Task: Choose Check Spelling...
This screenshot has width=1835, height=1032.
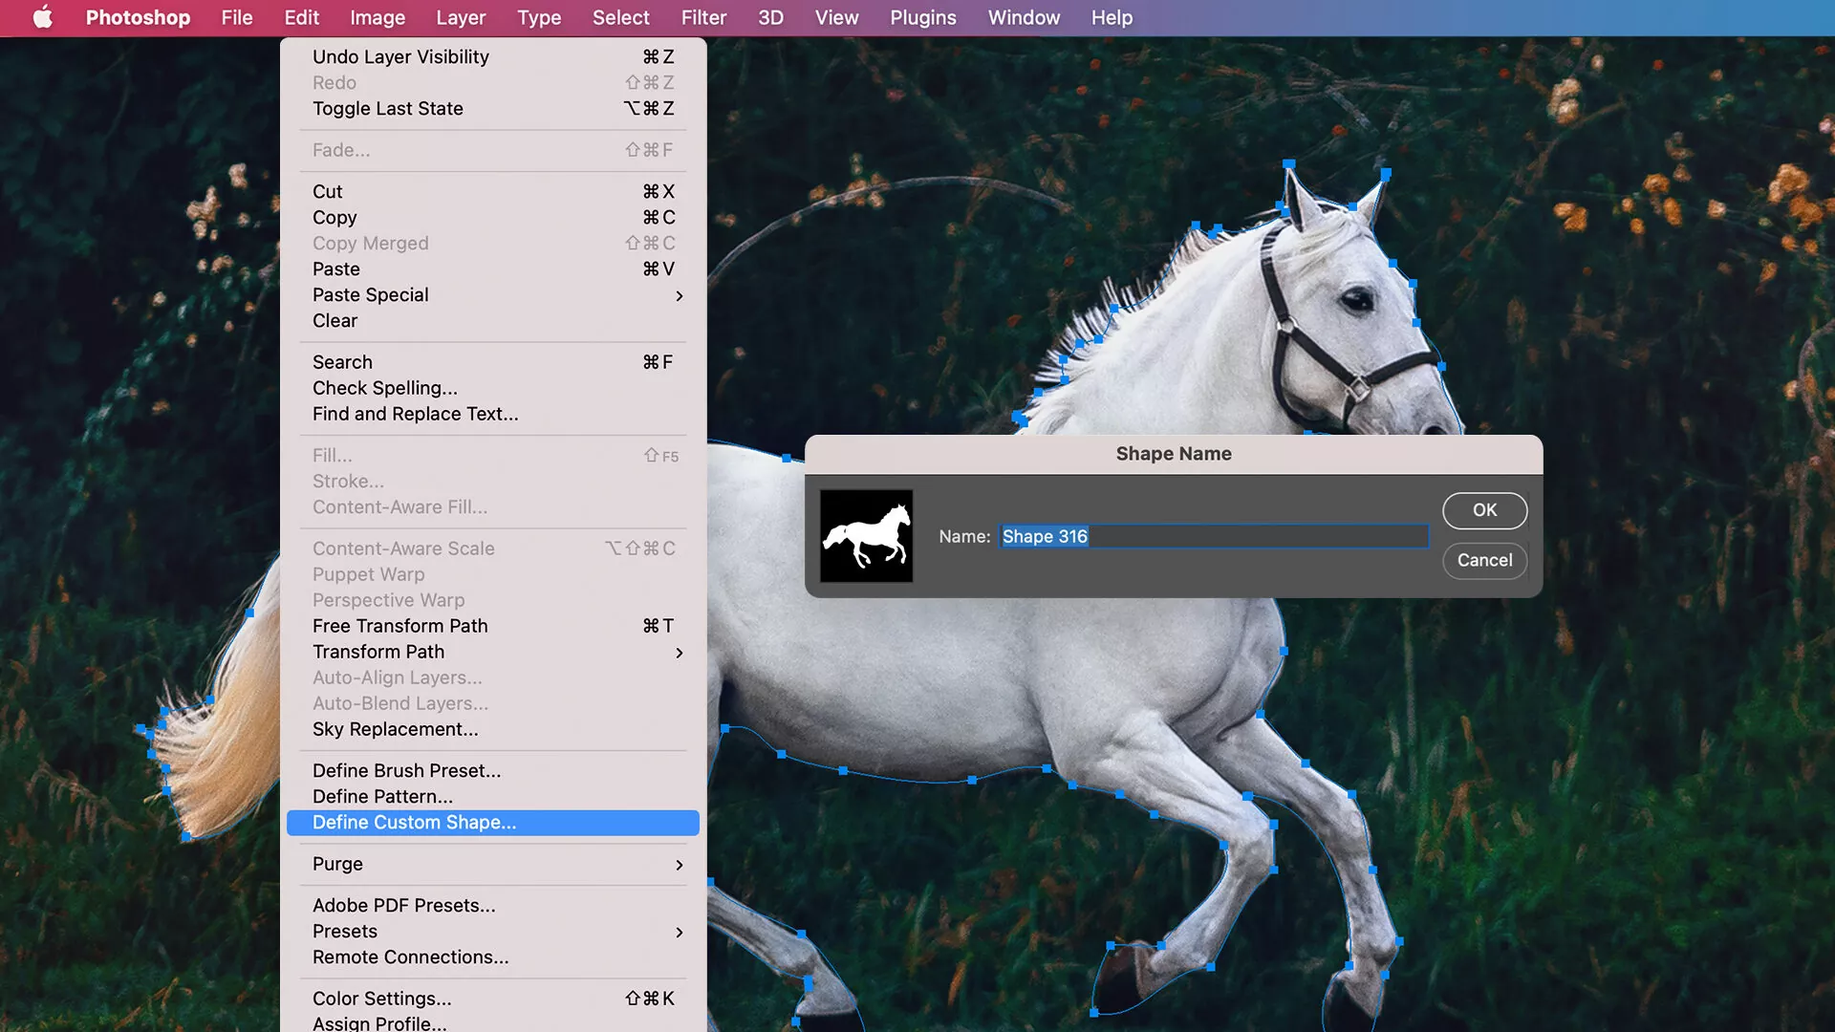Action: coord(493,388)
